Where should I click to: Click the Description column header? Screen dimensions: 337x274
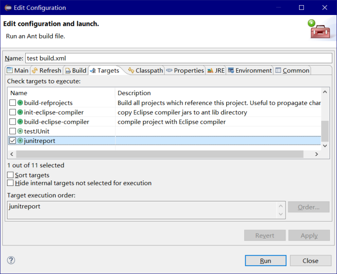click(218, 93)
